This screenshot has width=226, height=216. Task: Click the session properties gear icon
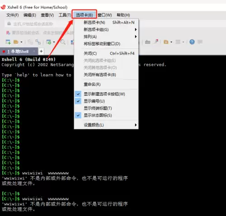(x=49, y=42)
